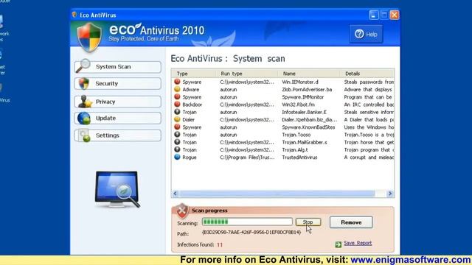The image size is (472, 265).
Task: Sort by the Type column header
Action: (182, 74)
